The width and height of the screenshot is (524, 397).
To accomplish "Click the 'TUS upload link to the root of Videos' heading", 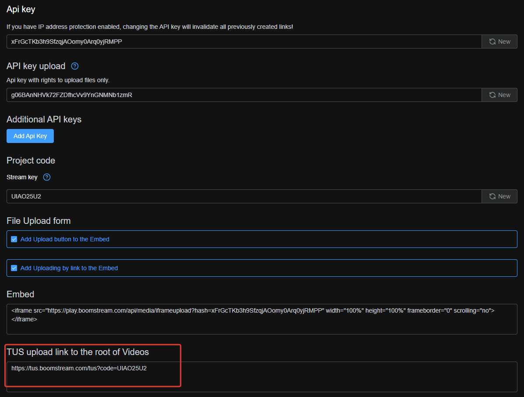I will [77, 352].
